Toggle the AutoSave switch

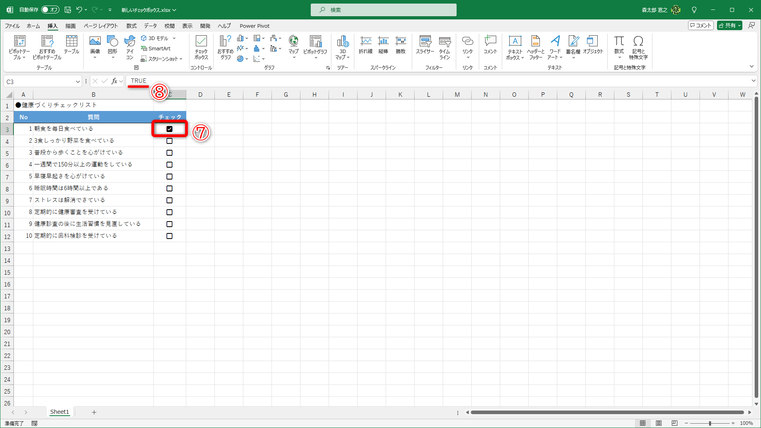[x=50, y=10]
